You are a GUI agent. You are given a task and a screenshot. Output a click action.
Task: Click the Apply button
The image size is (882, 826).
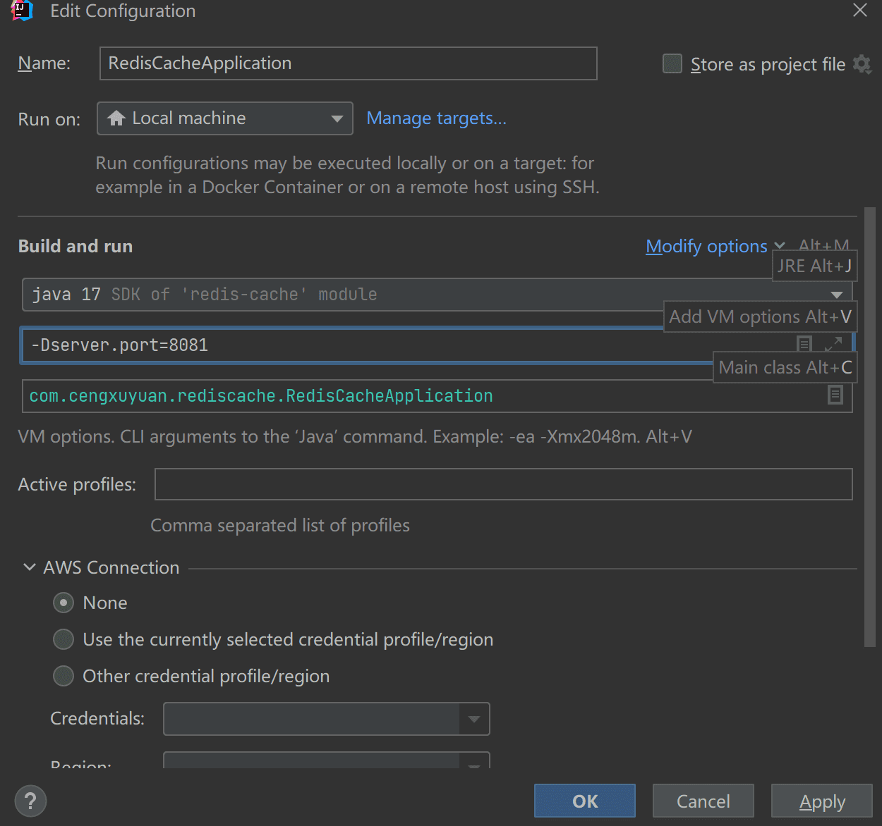(822, 801)
